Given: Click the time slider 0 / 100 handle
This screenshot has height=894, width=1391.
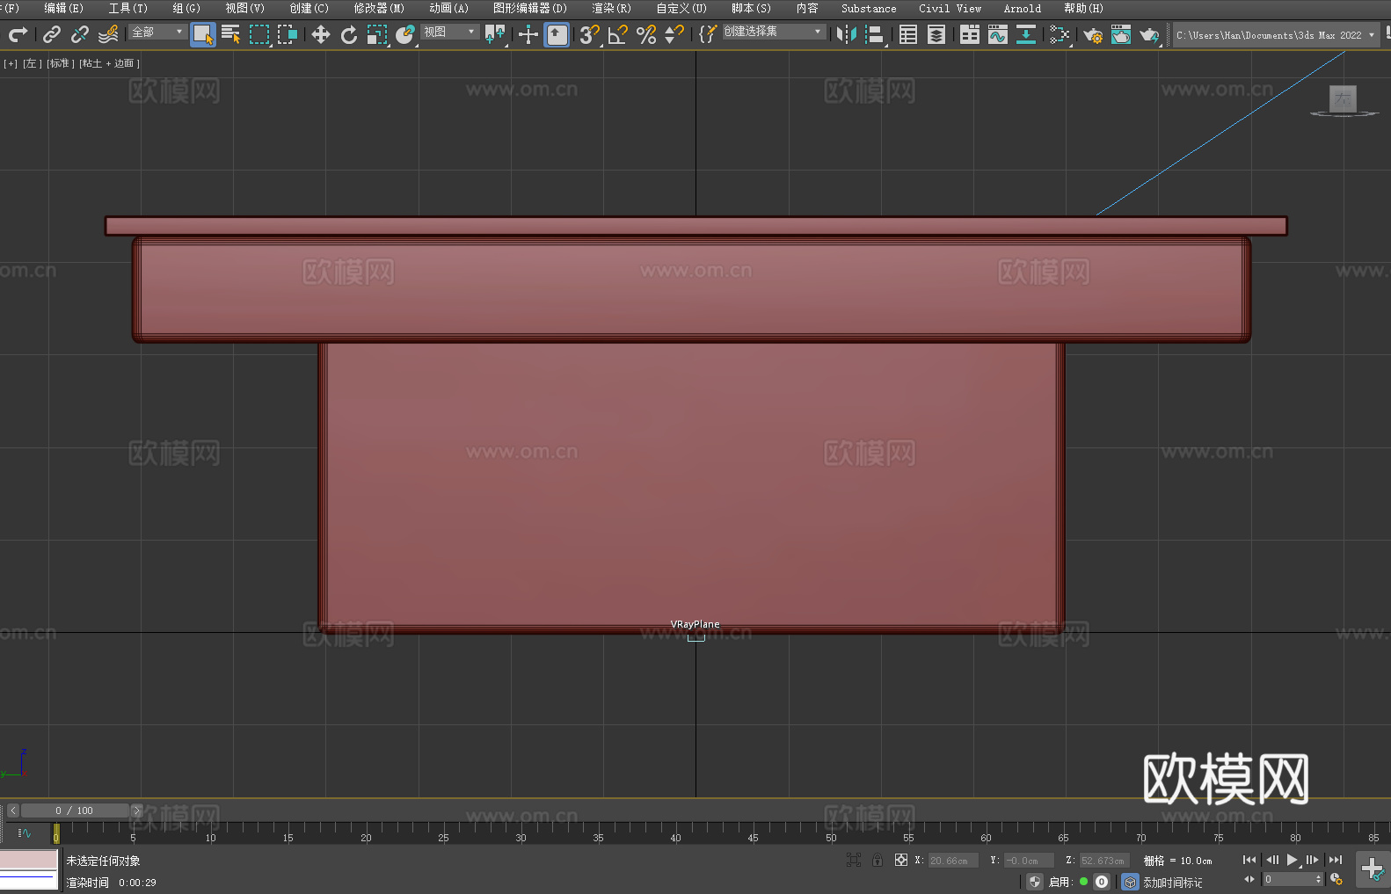Looking at the screenshot, I should [x=75, y=810].
